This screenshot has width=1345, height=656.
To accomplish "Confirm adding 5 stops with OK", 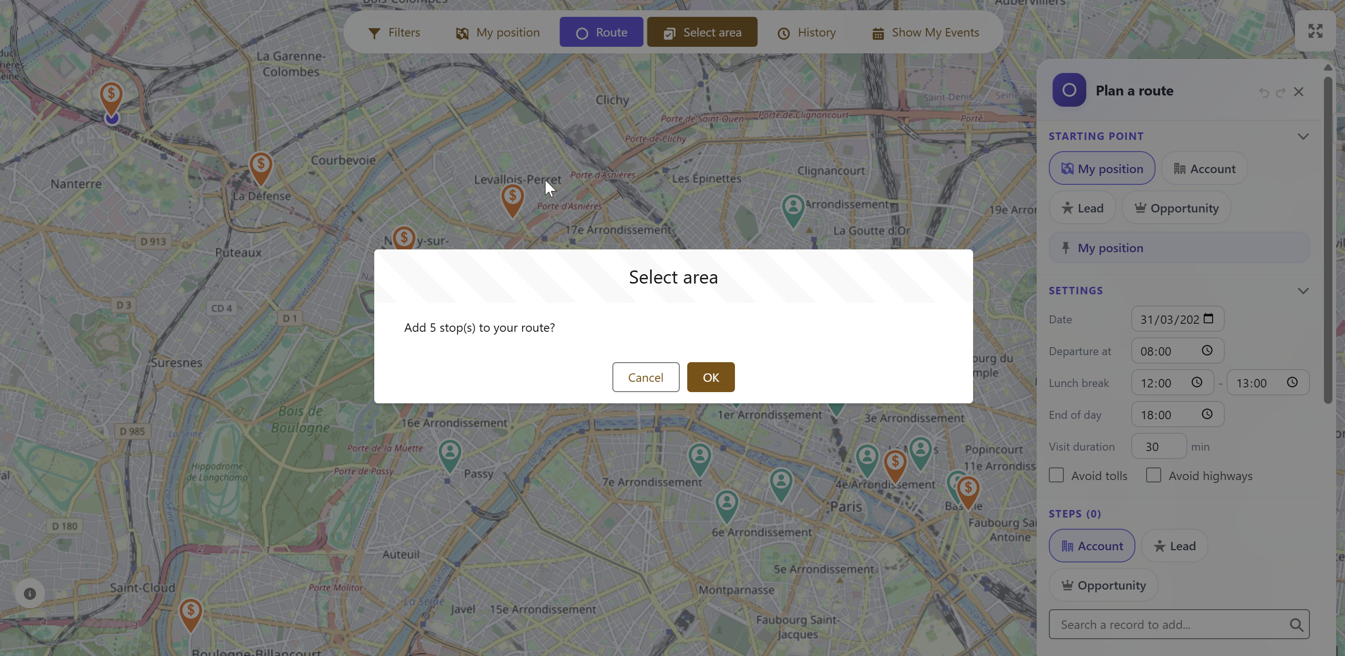I will pos(711,377).
